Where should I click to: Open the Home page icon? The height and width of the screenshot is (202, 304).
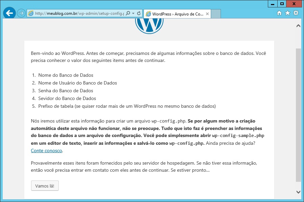click(279, 13)
